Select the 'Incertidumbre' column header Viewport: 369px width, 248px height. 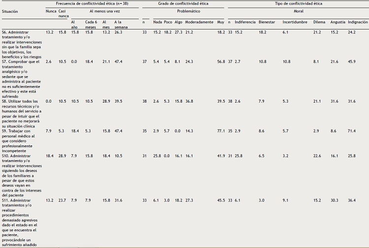[x=295, y=22]
